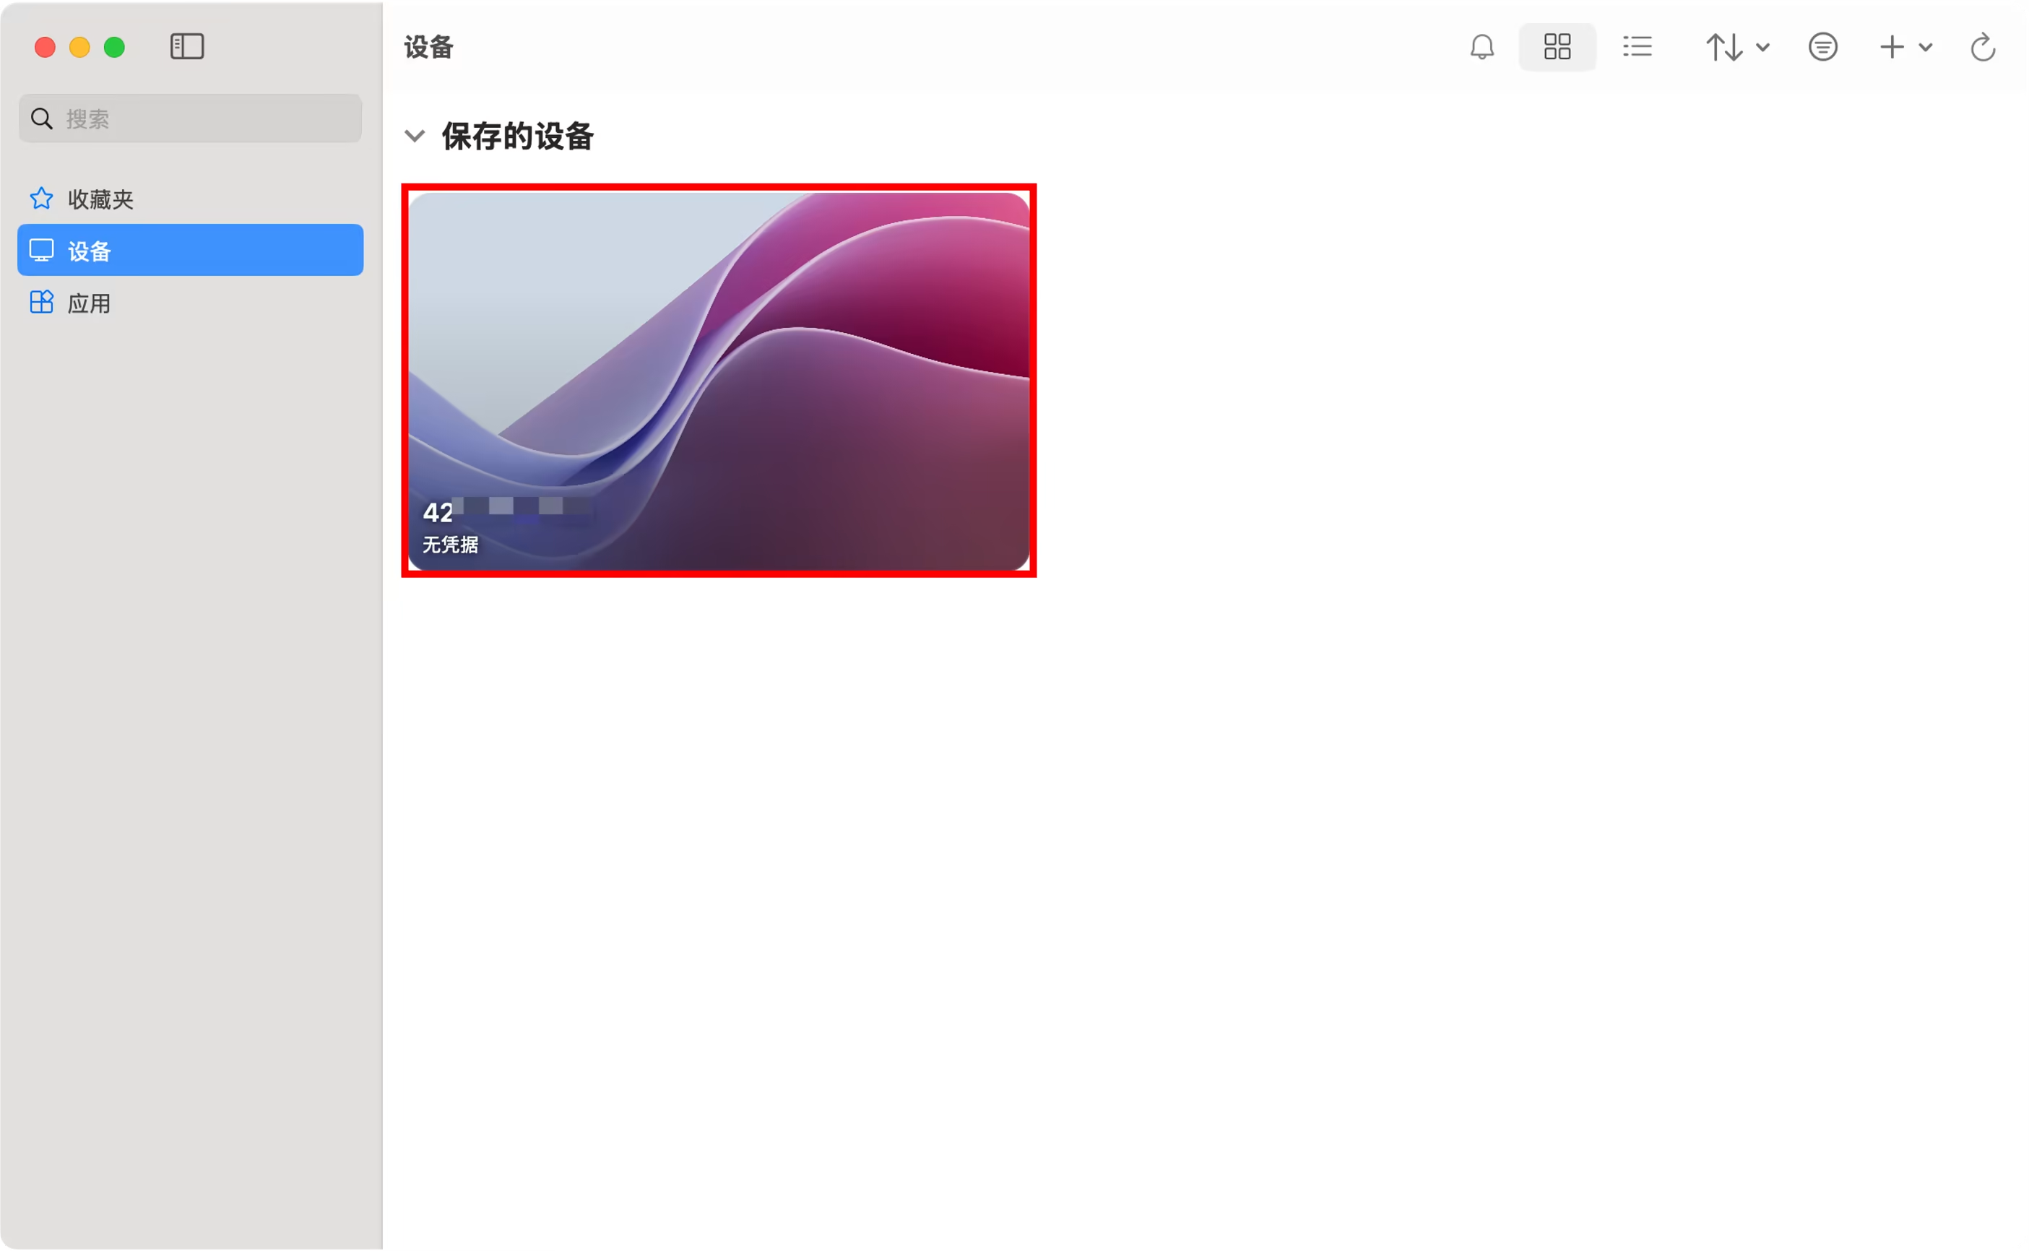Refresh the devices list
Image resolution: width=2029 pixels, height=1251 pixels.
(x=1983, y=47)
